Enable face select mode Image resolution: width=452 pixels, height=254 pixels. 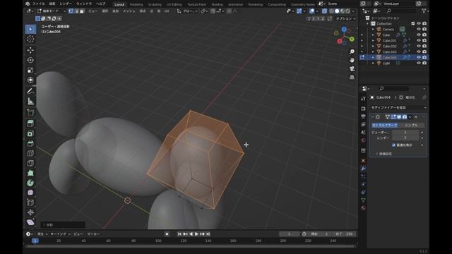82,11
